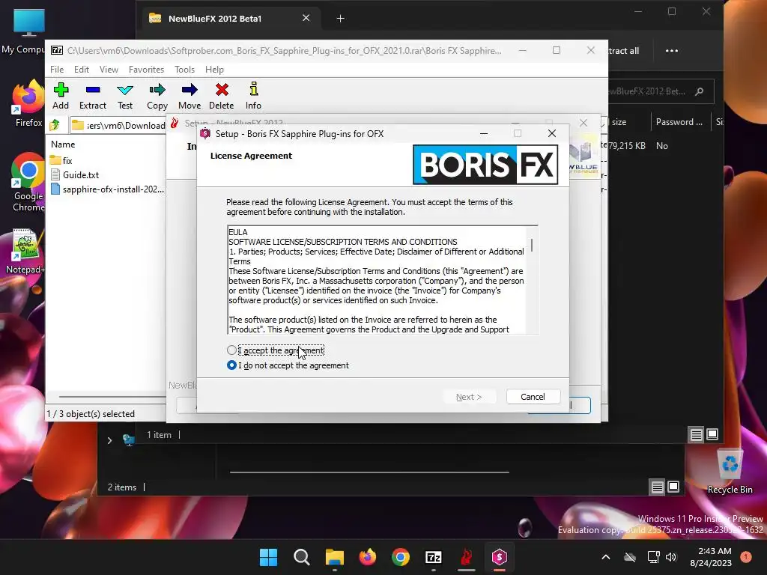
Task: Click the Chrome taskbar icon
Action: pos(401,557)
